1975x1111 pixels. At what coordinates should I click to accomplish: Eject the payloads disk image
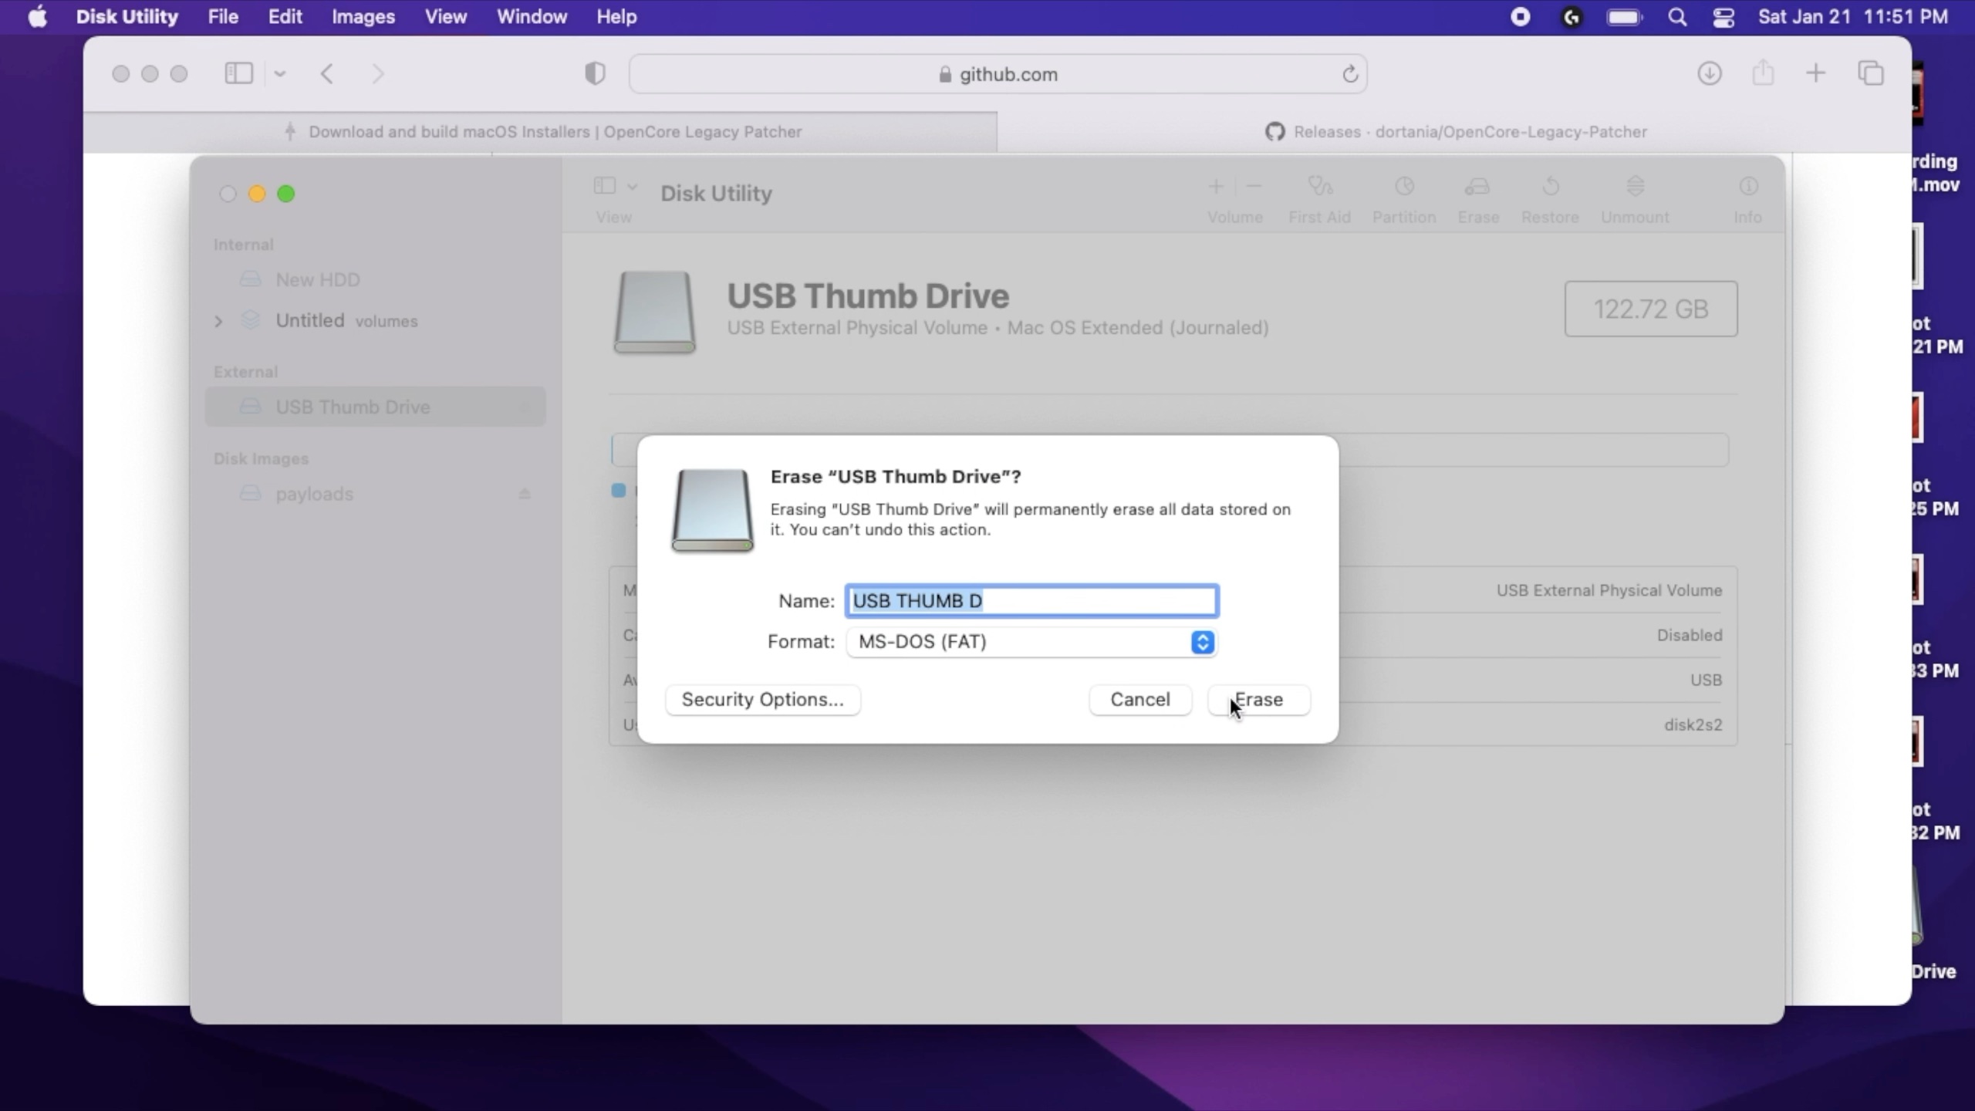pos(525,494)
